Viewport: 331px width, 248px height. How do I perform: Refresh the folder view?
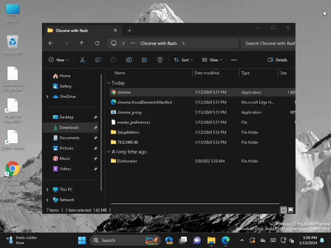click(x=97, y=43)
